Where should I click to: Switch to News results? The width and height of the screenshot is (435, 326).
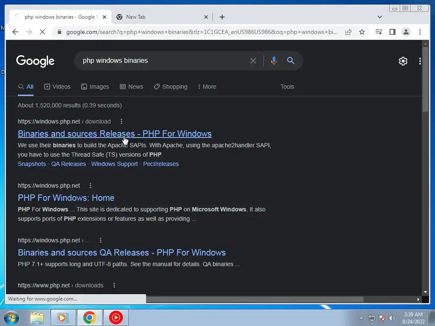tap(131, 87)
